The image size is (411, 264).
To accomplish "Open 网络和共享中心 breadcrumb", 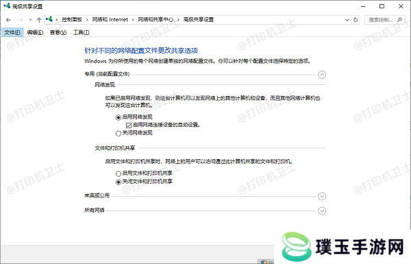I will (155, 20).
